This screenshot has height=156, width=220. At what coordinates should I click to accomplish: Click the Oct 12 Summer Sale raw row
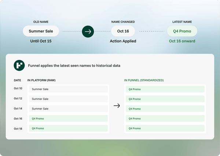tap(68, 99)
